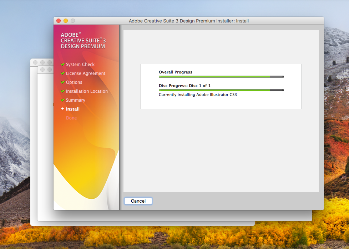Click the Overall Progress label
349x249 pixels.
(175, 72)
